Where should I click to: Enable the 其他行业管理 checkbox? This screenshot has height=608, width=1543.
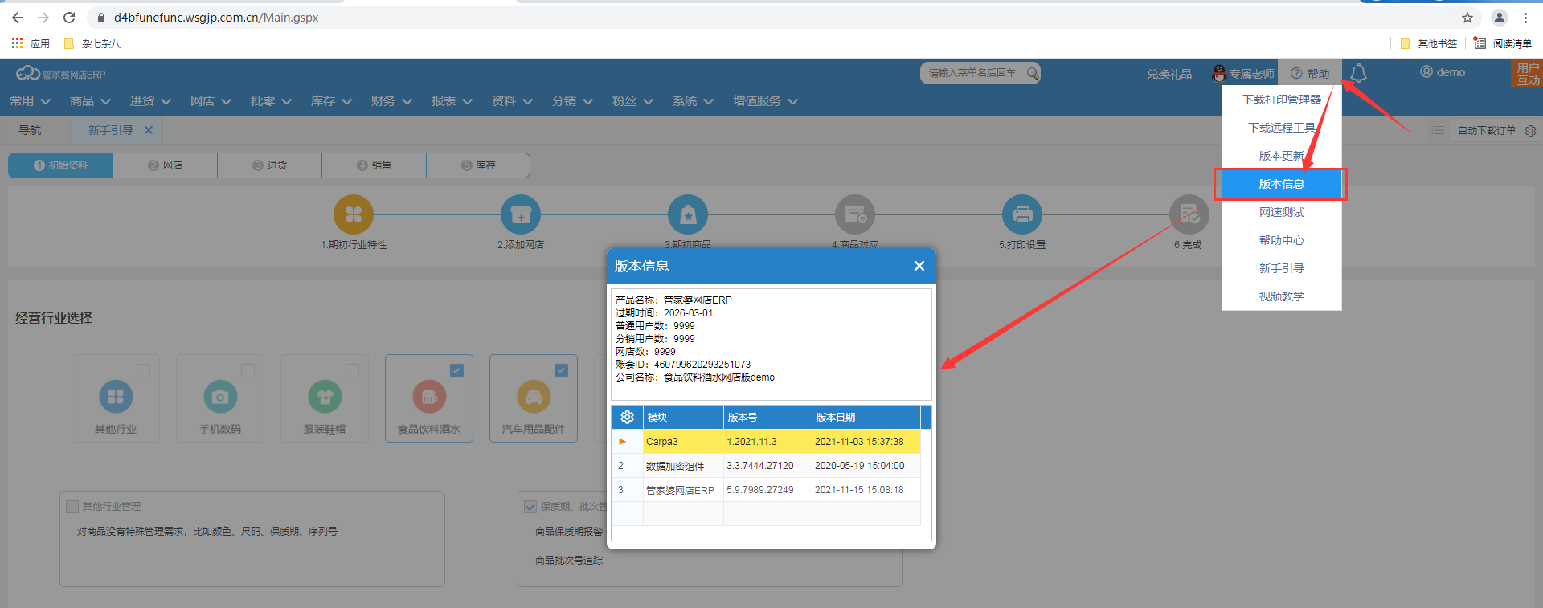pyautogui.click(x=73, y=507)
